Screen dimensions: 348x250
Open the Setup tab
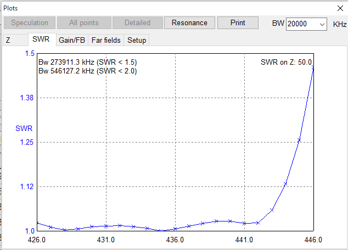point(137,40)
